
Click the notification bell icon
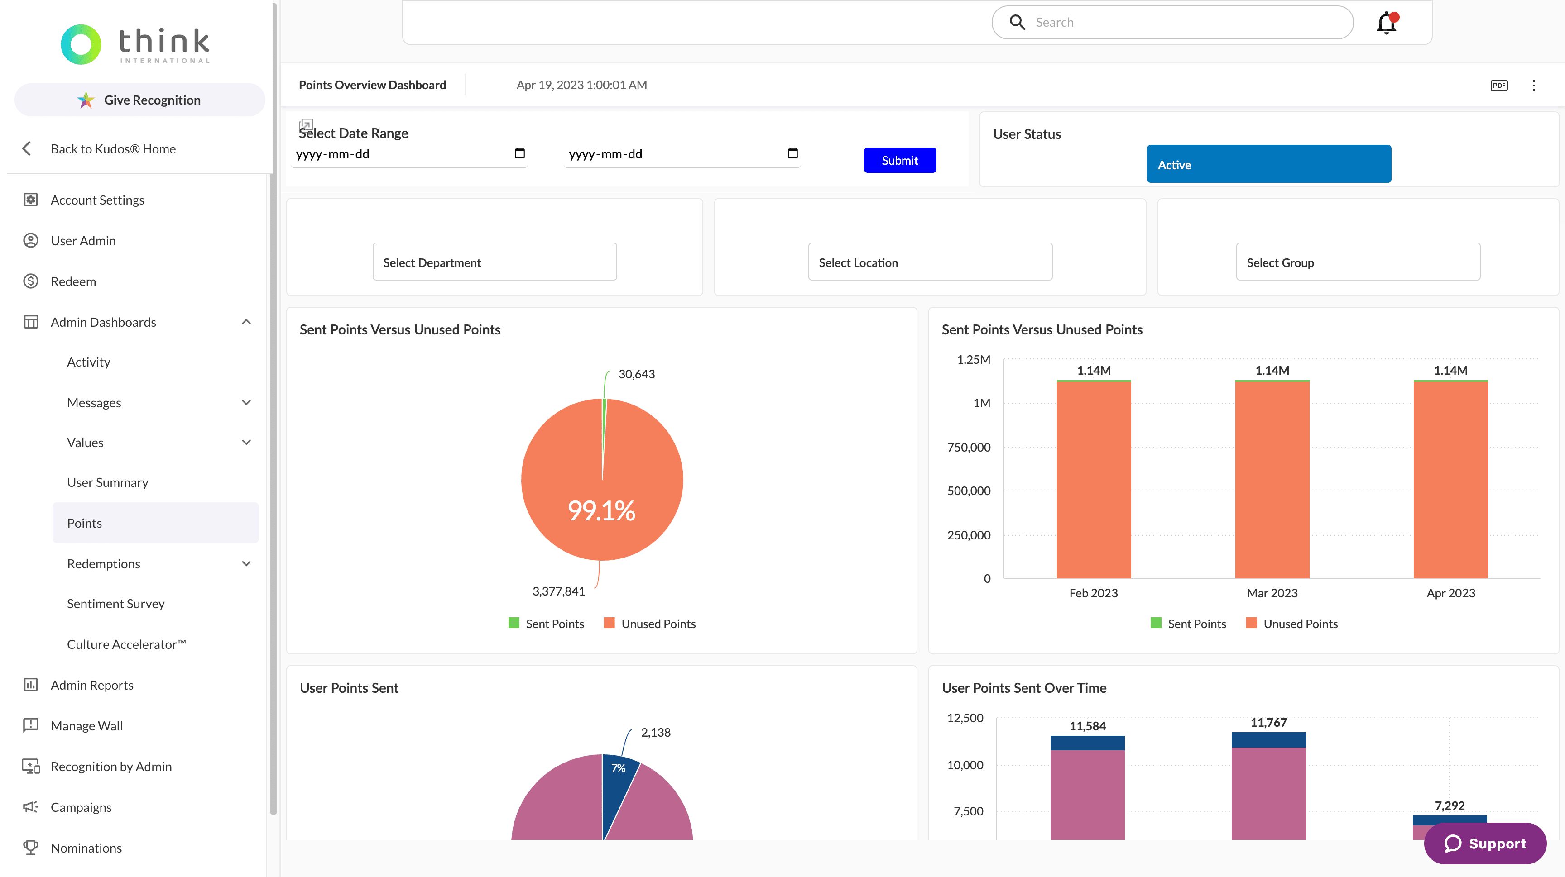(x=1387, y=23)
